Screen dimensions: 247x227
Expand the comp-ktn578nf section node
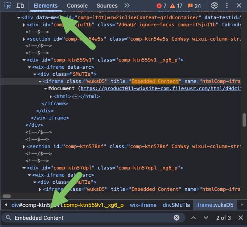point(24,147)
